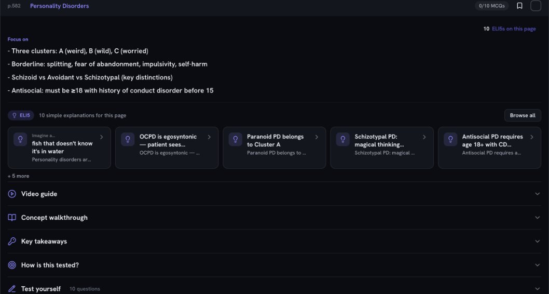Show the + 5 more explanations
549x294 pixels.
point(19,176)
